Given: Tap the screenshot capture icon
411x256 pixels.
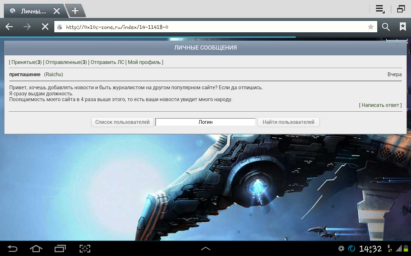Looking at the screenshot, I should [x=85, y=248].
